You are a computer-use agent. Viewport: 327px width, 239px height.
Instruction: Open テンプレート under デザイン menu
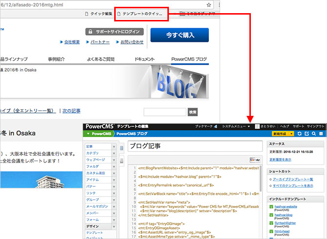pos(95,233)
